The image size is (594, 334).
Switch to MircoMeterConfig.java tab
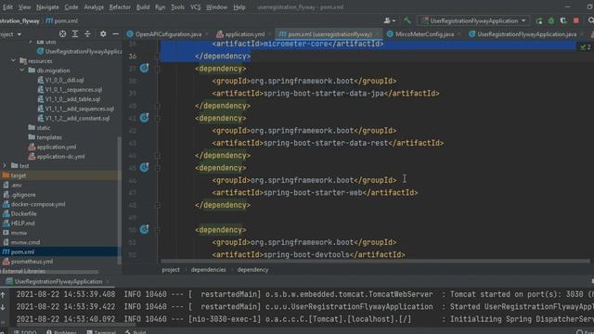(x=424, y=34)
